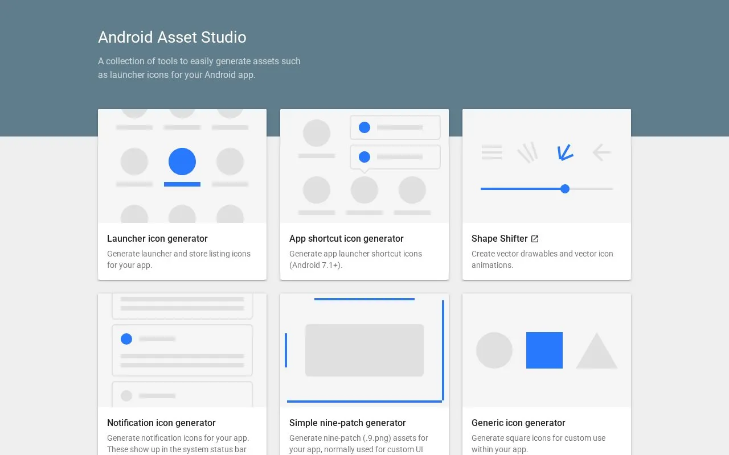Viewport: 729px width, 455px height.
Task: Click "Generate square icons for custom use" description
Action: coord(538,444)
